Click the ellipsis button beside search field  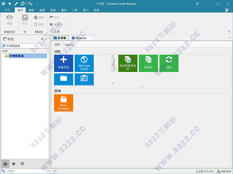[x=52, y=171]
